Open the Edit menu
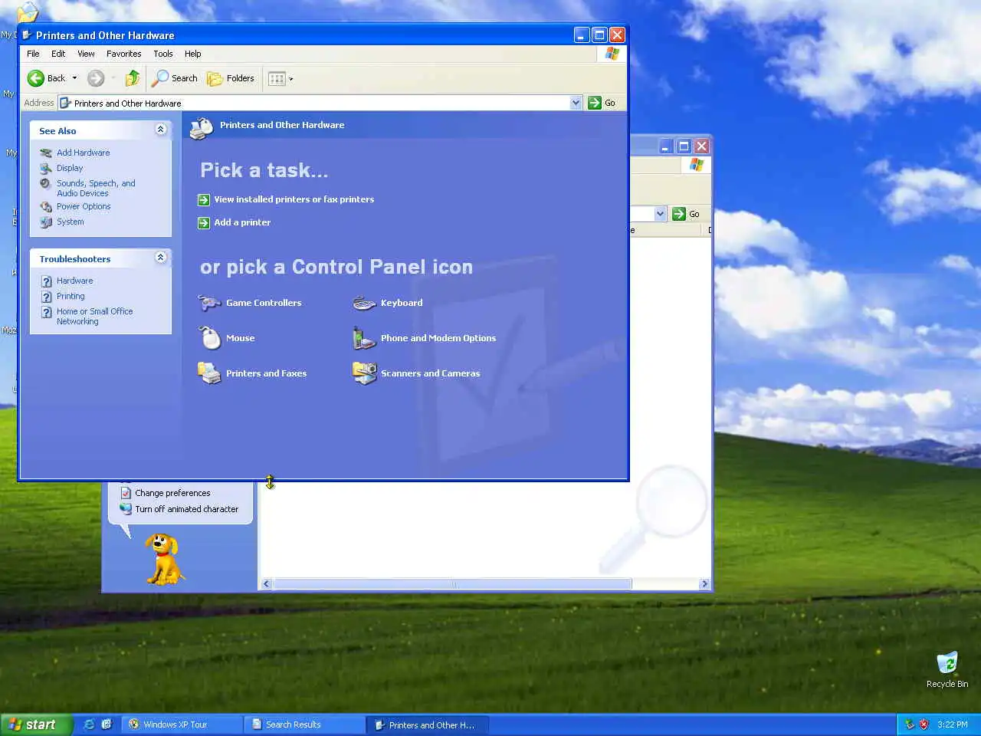This screenshot has height=736, width=981. tap(58, 54)
